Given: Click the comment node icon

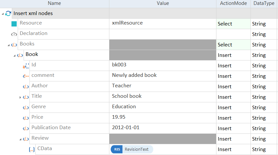Looking at the screenshot, I should coord(26,76).
